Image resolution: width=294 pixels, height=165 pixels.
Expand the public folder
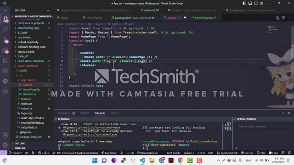coord(23,71)
